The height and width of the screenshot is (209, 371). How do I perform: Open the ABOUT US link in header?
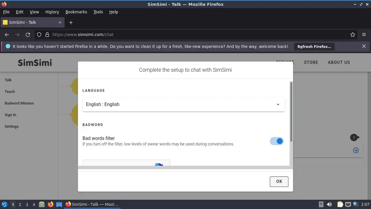tap(339, 62)
